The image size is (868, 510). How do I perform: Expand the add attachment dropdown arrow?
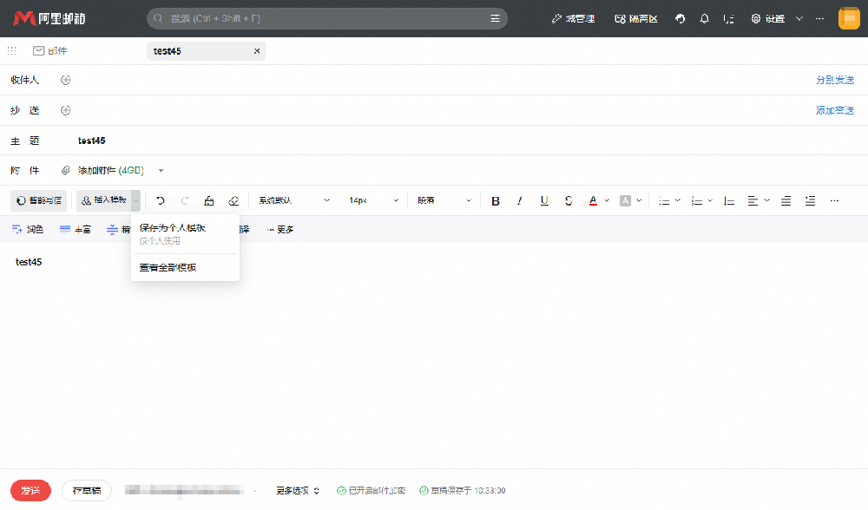(161, 170)
